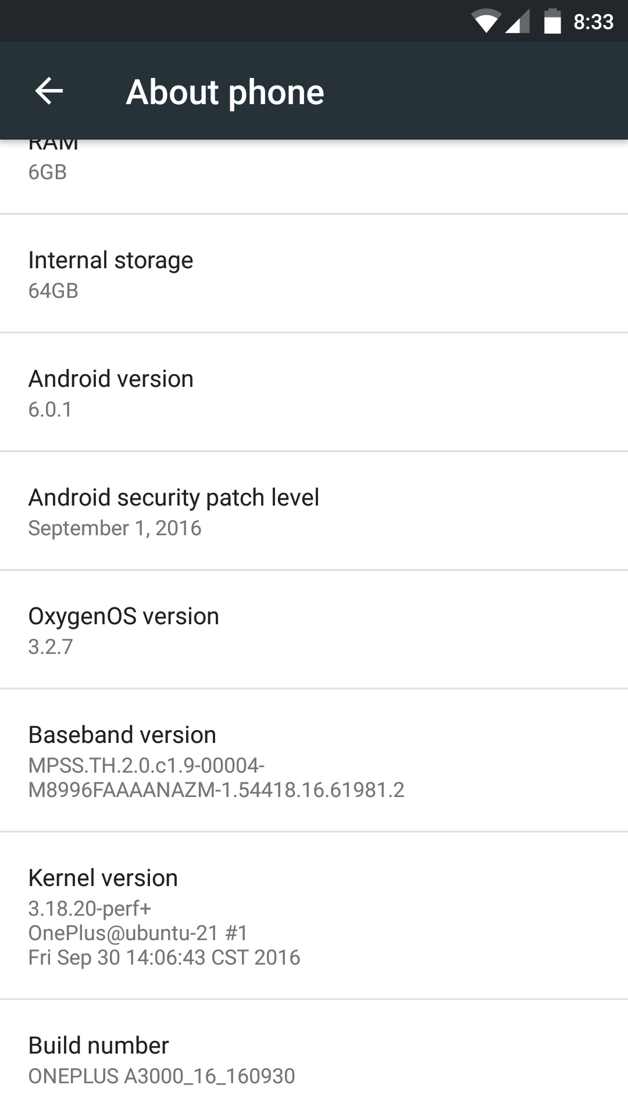Tap the September 1, 2016 date
This screenshot has width=628, height=1117.
pyautogui.click(x=115, y=528)
